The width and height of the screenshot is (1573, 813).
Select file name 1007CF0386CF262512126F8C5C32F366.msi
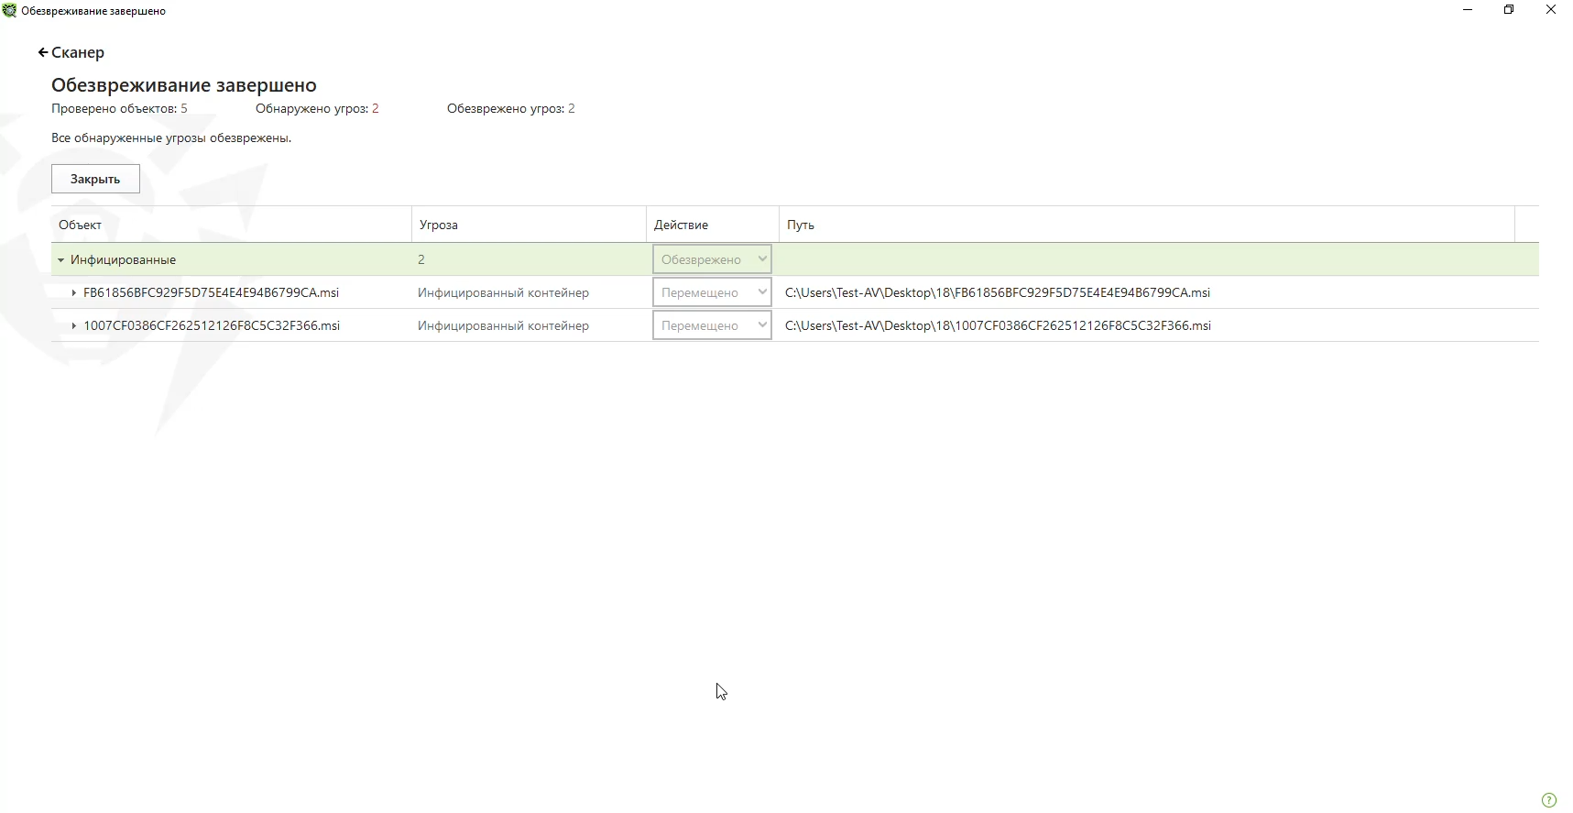coord(212,326)
